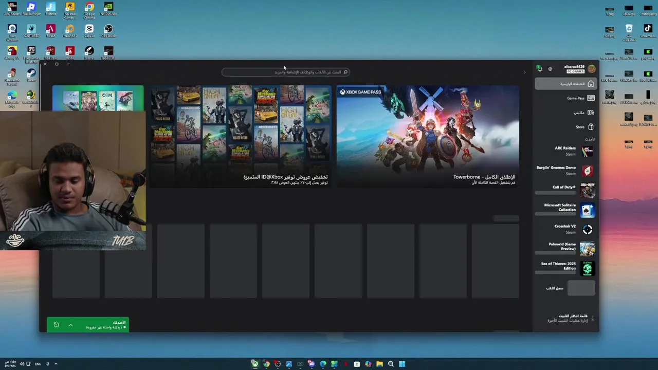Open Microsoft Edge desktop shortcut
658x370 pixels.
click(x=12, y=98)
